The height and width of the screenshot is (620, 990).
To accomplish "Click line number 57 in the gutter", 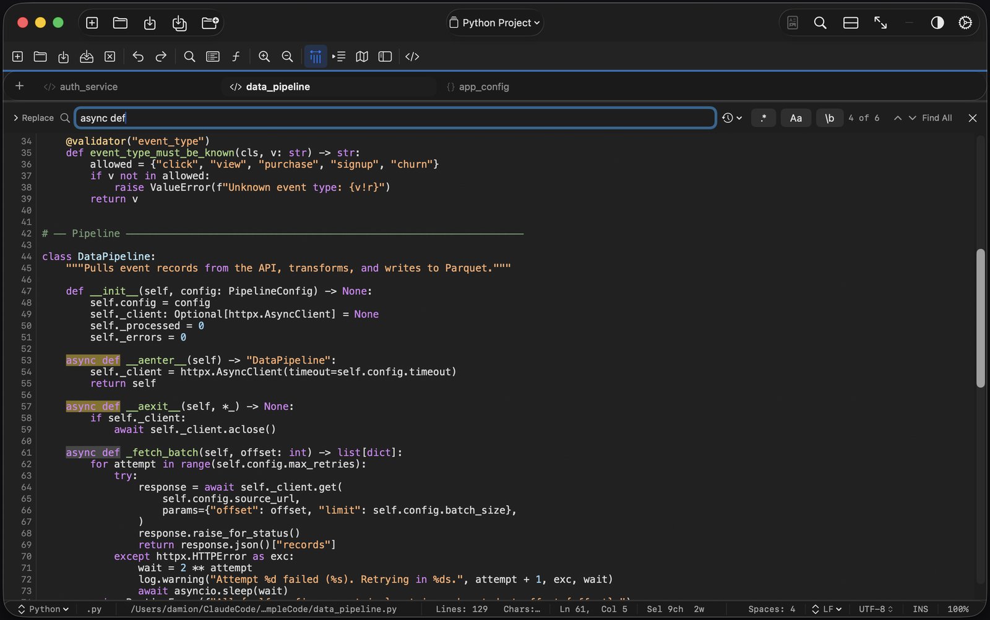I will (x=26, y=407).
